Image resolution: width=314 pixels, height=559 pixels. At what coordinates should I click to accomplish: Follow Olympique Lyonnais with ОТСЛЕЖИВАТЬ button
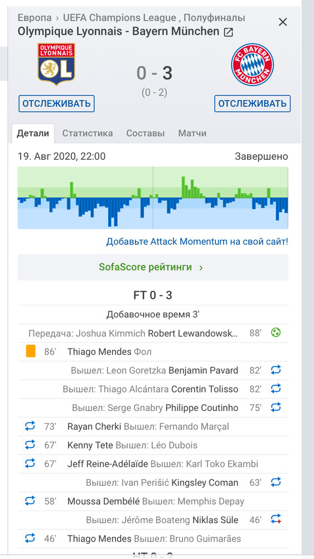[56, 104]
